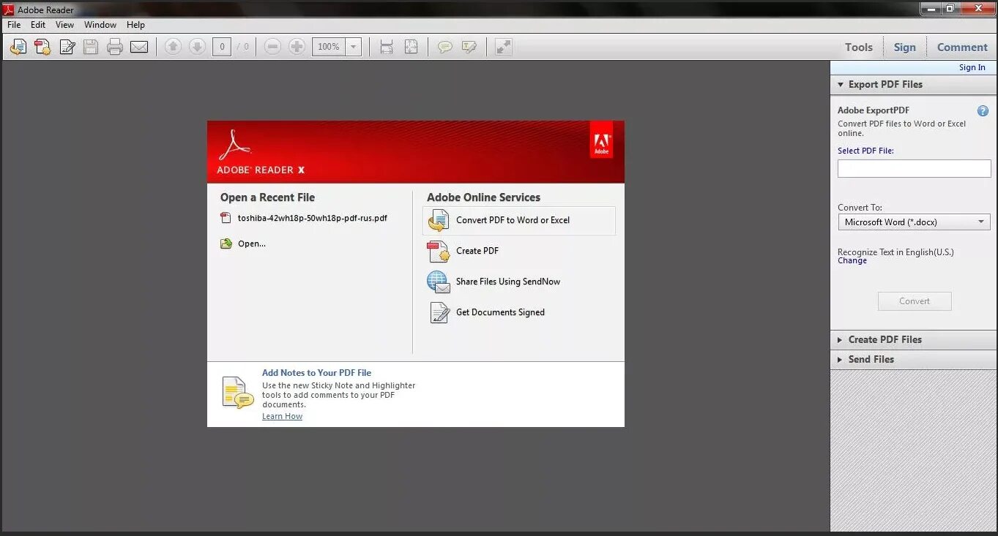The height and width of the screenshot is (536, 998).
Task: Click the Read Mode expand icon
Action: click(503, 47)
